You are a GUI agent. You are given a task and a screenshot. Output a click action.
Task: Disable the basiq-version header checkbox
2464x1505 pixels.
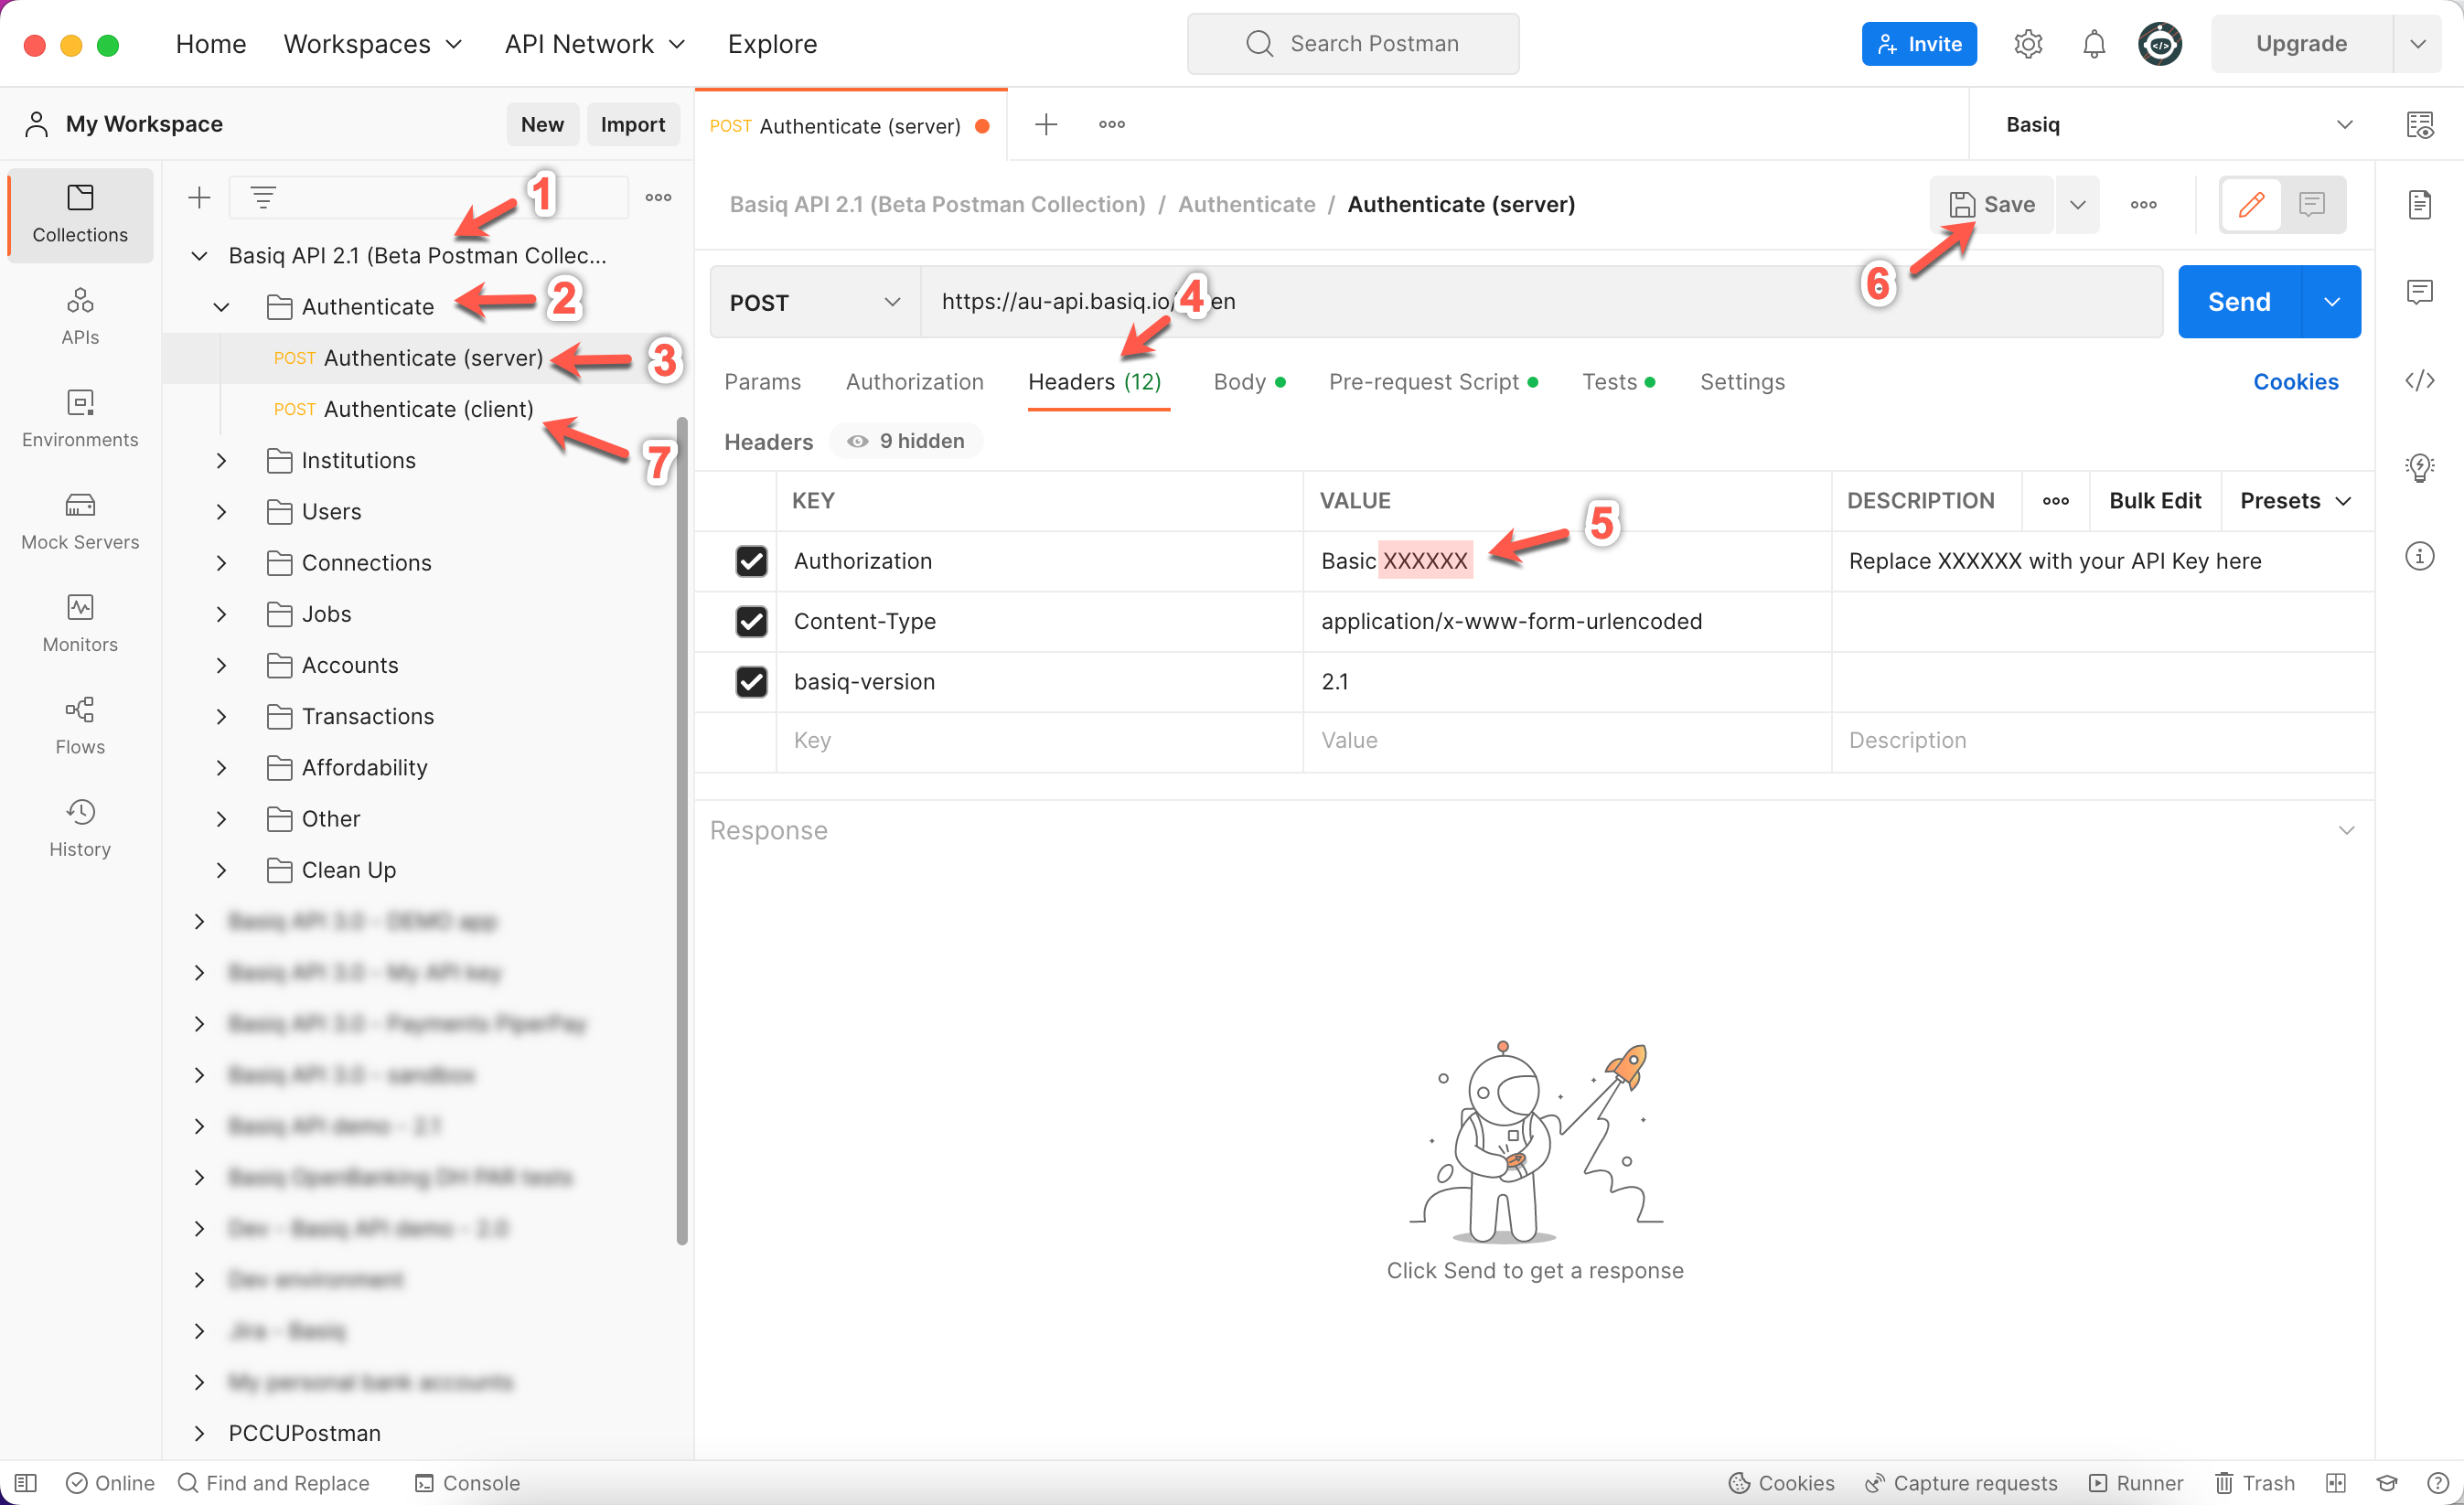[x=751, y=682]
